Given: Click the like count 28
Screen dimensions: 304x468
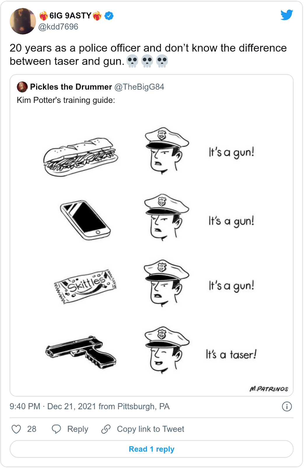Looking at the screenshot, I should pos(32,429).
